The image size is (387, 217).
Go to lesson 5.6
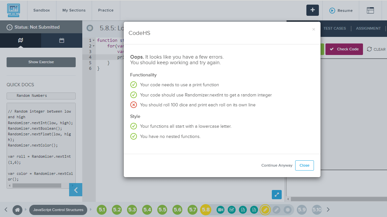(177, 210)
